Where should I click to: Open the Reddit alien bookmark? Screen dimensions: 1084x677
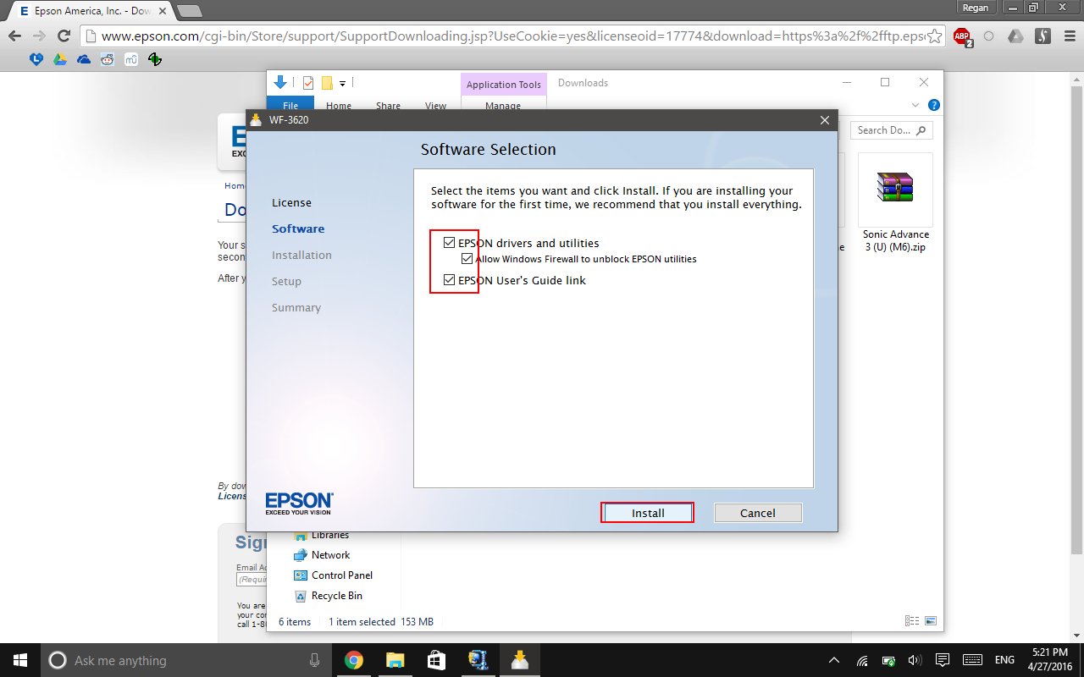click(x=108, y=59)
